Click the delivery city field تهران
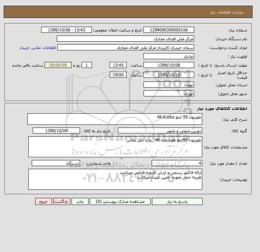This screenshot has height=252, width=260. (168, 93)
